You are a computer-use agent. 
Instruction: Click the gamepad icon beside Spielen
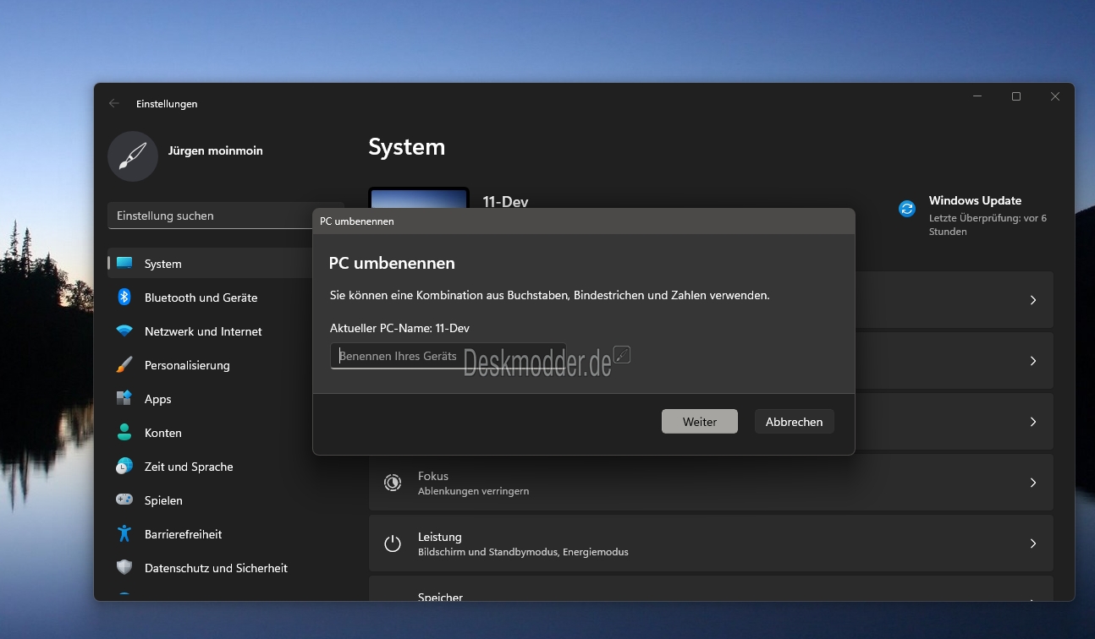coord(124,500)
